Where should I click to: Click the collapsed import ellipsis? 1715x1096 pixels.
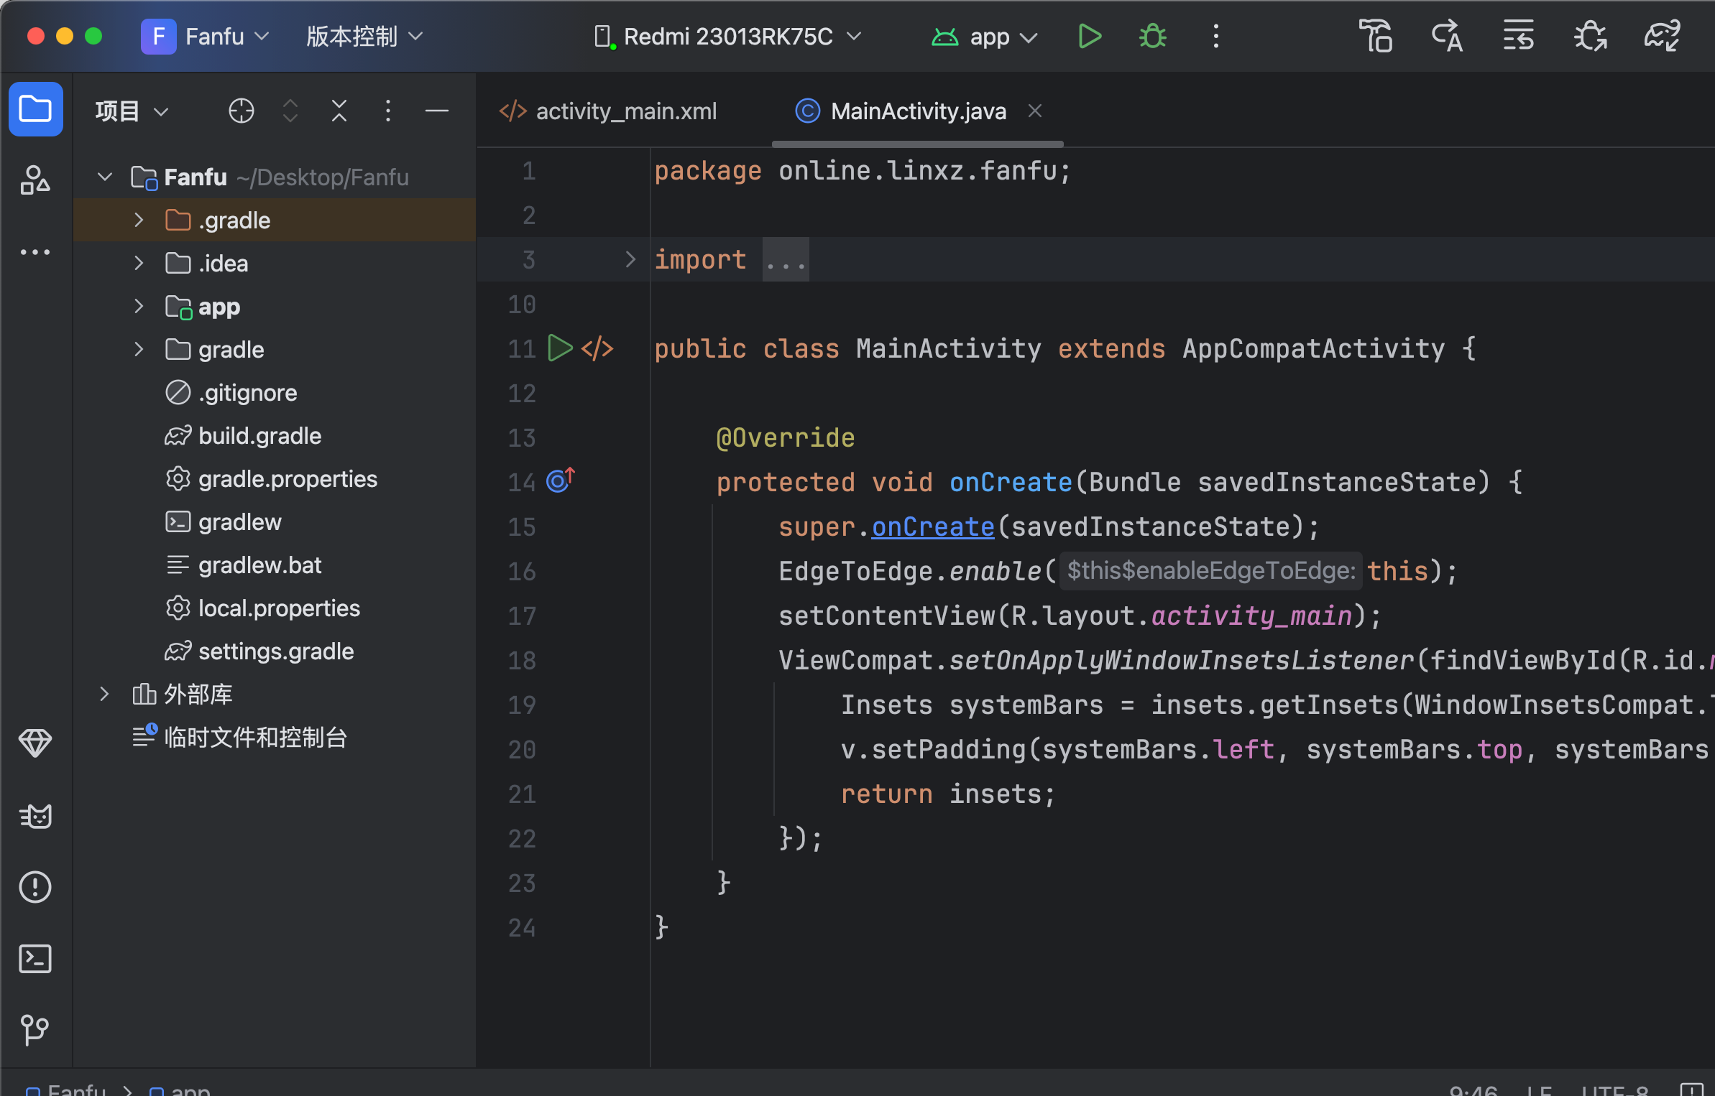[786, 259]
